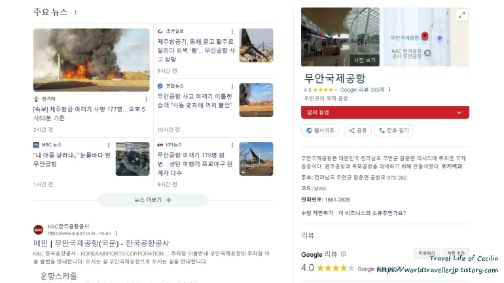
Task: Open more options for the KPI뉴스 article
Action: click(232, 145)
